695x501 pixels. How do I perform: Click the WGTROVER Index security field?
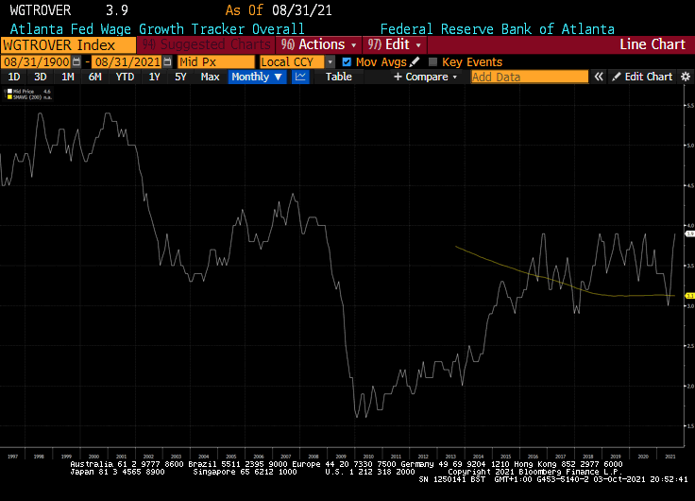pyautogui.click(x=68, y=44)
